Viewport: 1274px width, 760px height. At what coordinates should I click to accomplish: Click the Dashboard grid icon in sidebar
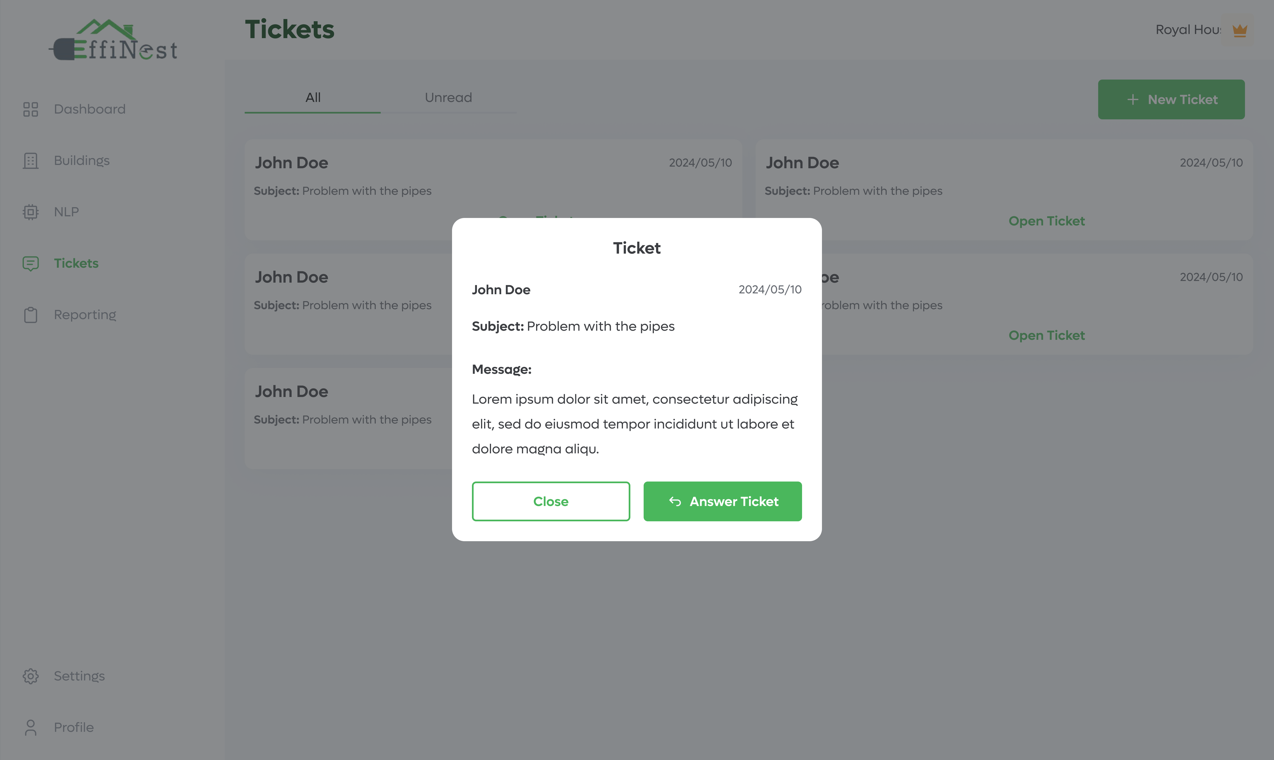coord(31,109)
